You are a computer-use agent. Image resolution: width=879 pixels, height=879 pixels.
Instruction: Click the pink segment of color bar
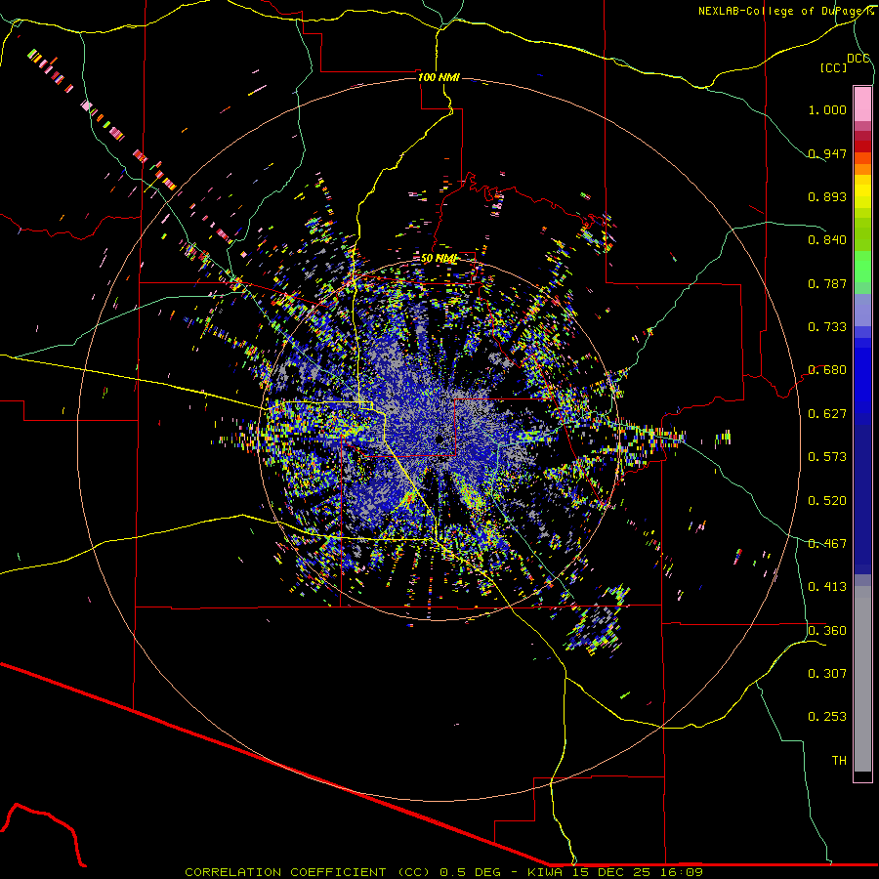click(x=862, y=104)
